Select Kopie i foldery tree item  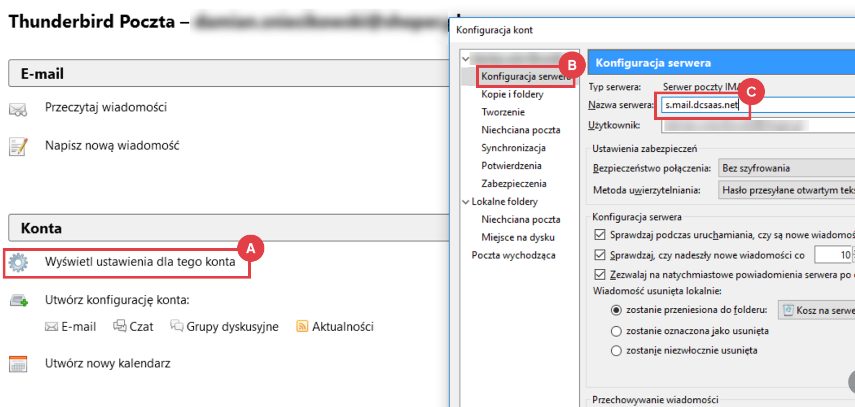512,94
